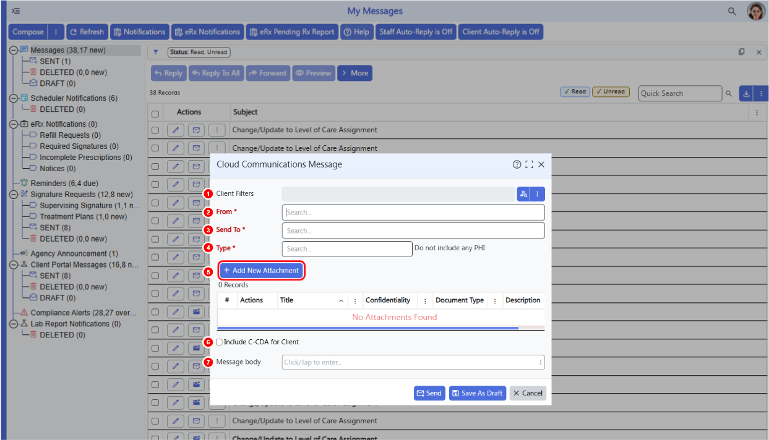Toggle the Unread status filter chip
The image size is (769, 440).
(611, 91)
